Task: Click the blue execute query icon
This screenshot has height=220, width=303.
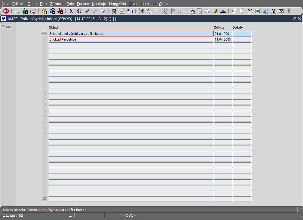Action: tap(52, 11)
